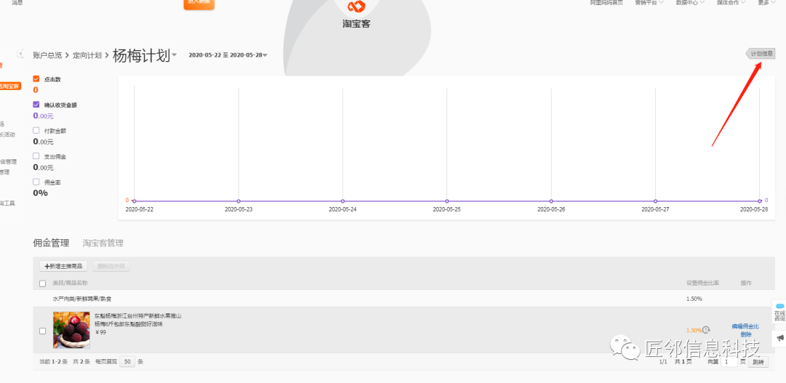
Task: Click the clock icon beside 1.50% commission
Action: point(706,330)
